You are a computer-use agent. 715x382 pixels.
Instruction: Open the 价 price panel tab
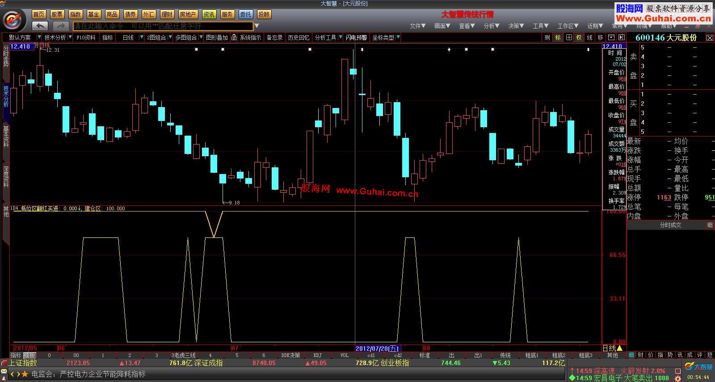tap(651, 355)
